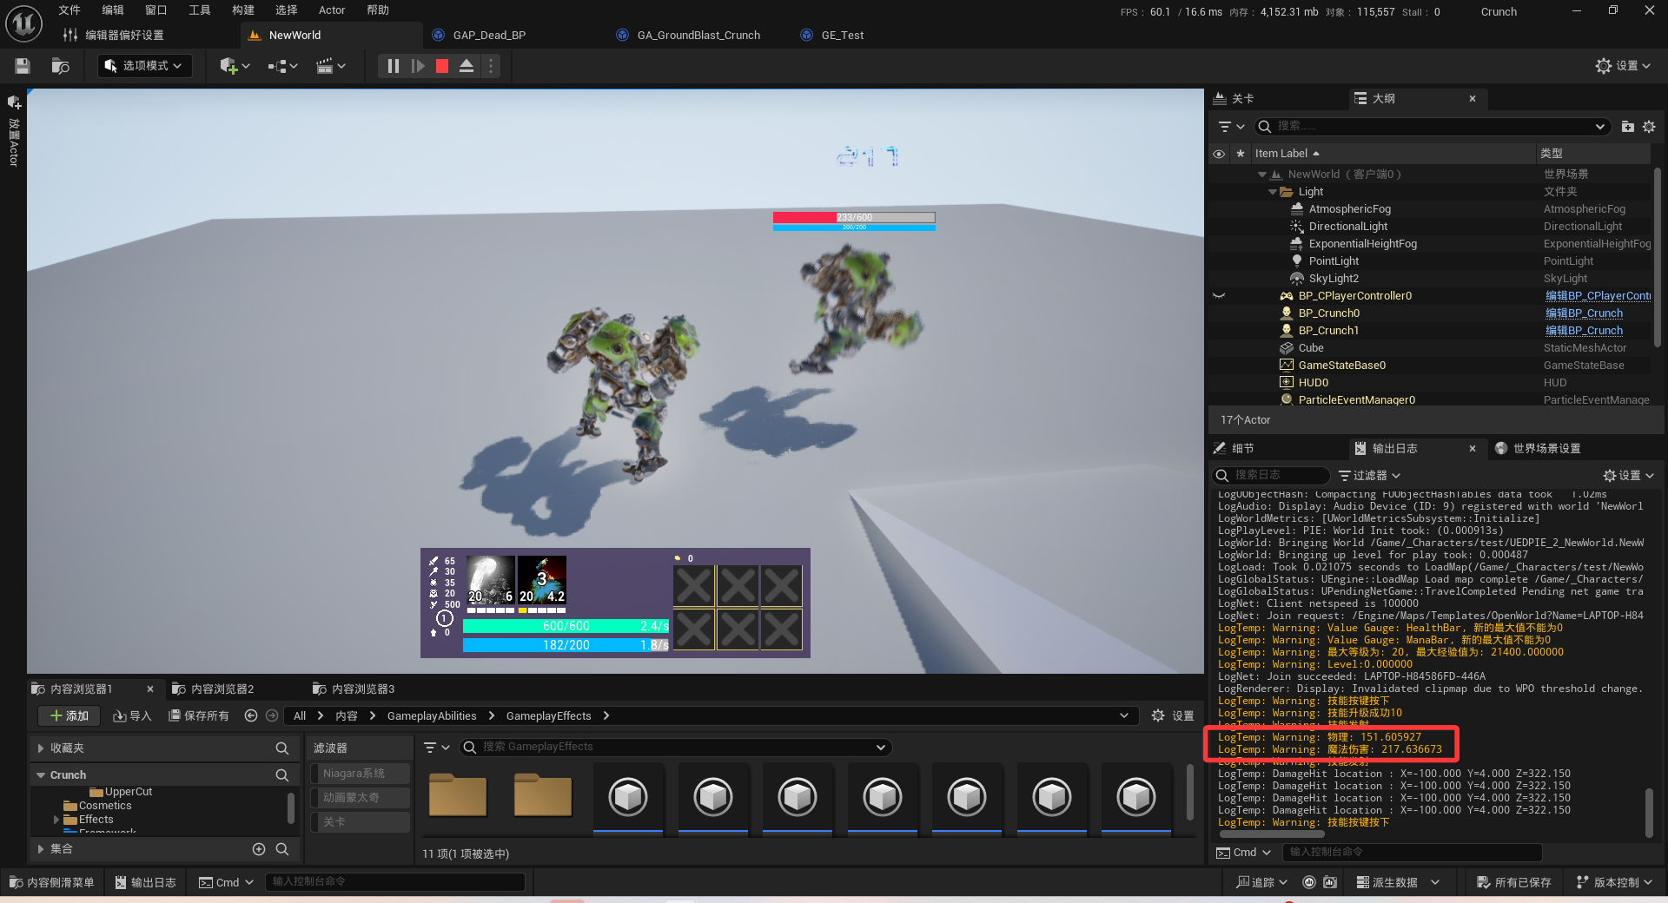Open outliner settings gear
Viewport: 1668px width, 903px height.
coord(1649,127)
